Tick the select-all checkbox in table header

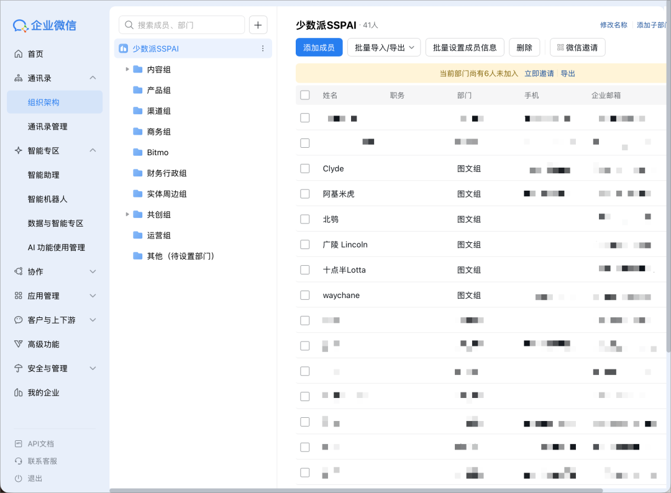(x=305, y=95)
